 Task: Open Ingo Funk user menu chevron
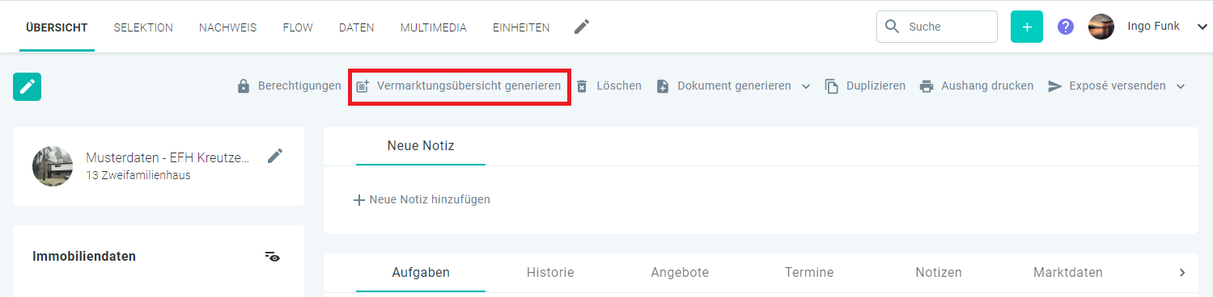click(1202, 27)
